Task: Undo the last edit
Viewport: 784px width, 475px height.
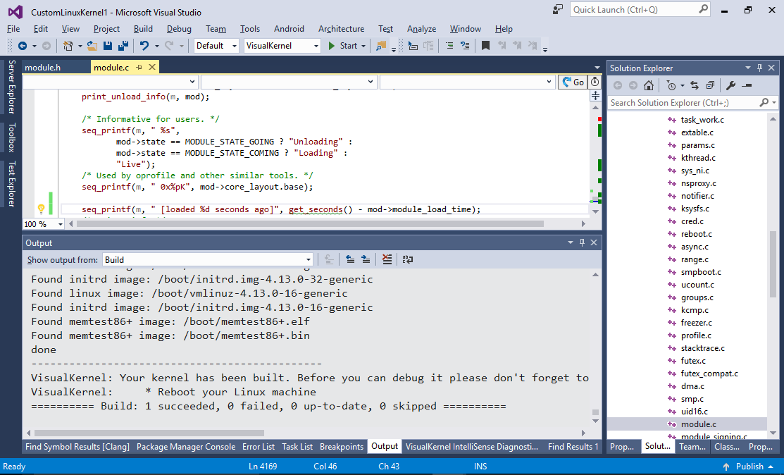Action: [144, 46]
